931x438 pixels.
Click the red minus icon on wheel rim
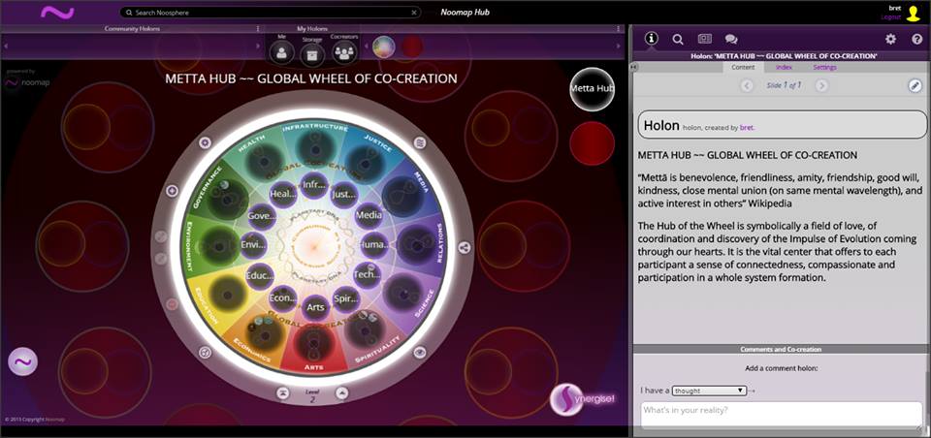(x=173, y=304)
